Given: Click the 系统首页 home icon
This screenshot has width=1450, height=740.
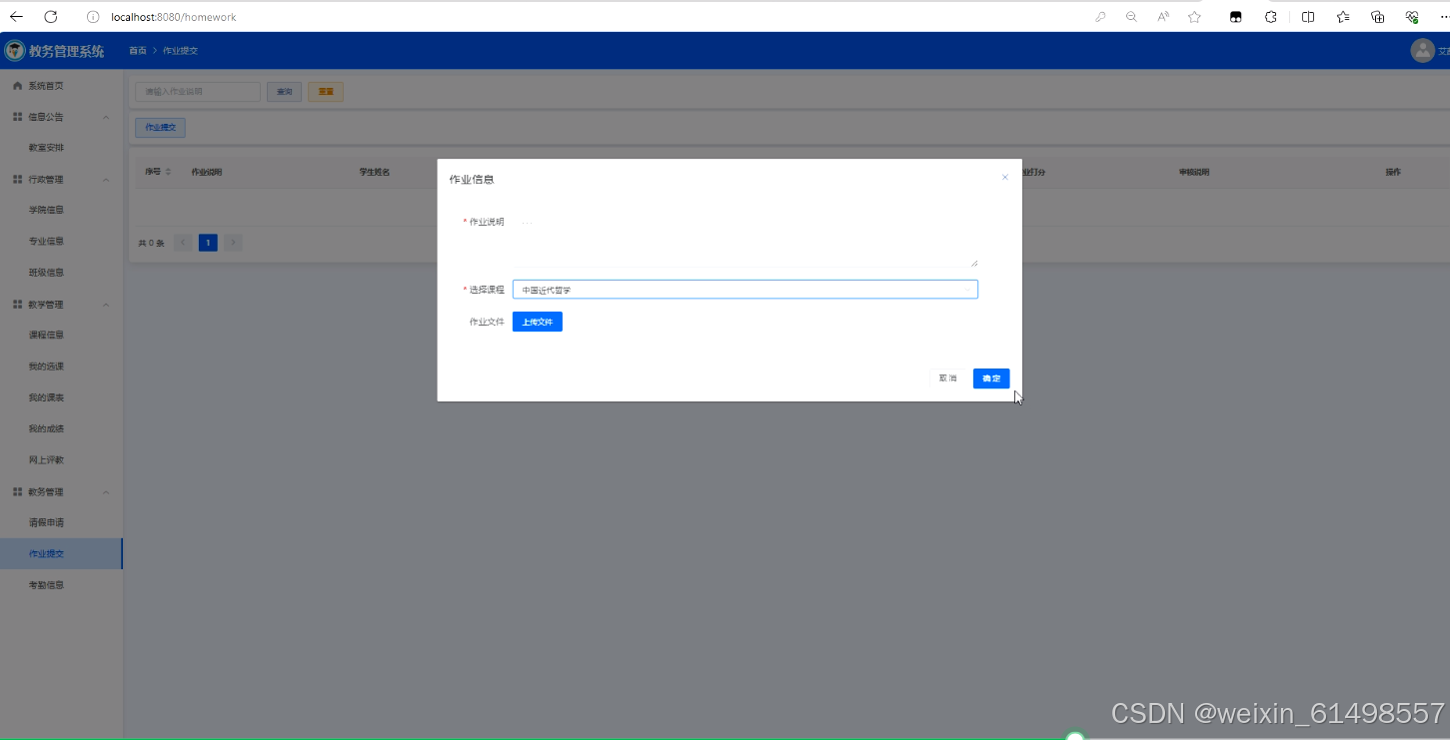Looking at the screenshot, I should tap(17, 85).
